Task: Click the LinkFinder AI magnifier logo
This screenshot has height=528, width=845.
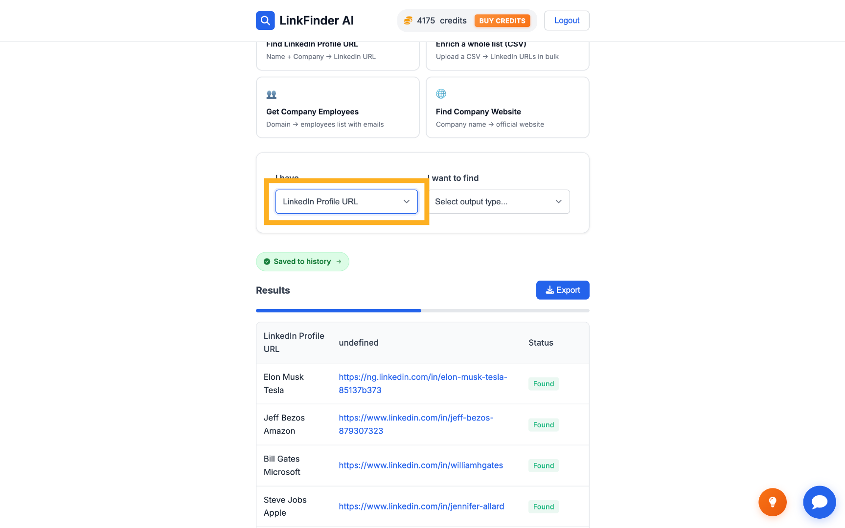Action: point(265,21)
